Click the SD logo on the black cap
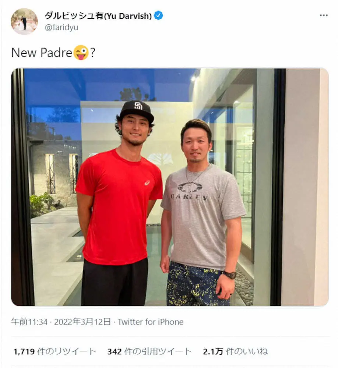Image resolution: width=338 pixels, height=368 pixels. click(138, 106)
